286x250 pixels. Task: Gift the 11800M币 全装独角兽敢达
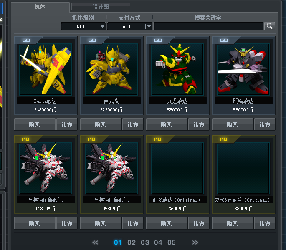click(67, 223)
